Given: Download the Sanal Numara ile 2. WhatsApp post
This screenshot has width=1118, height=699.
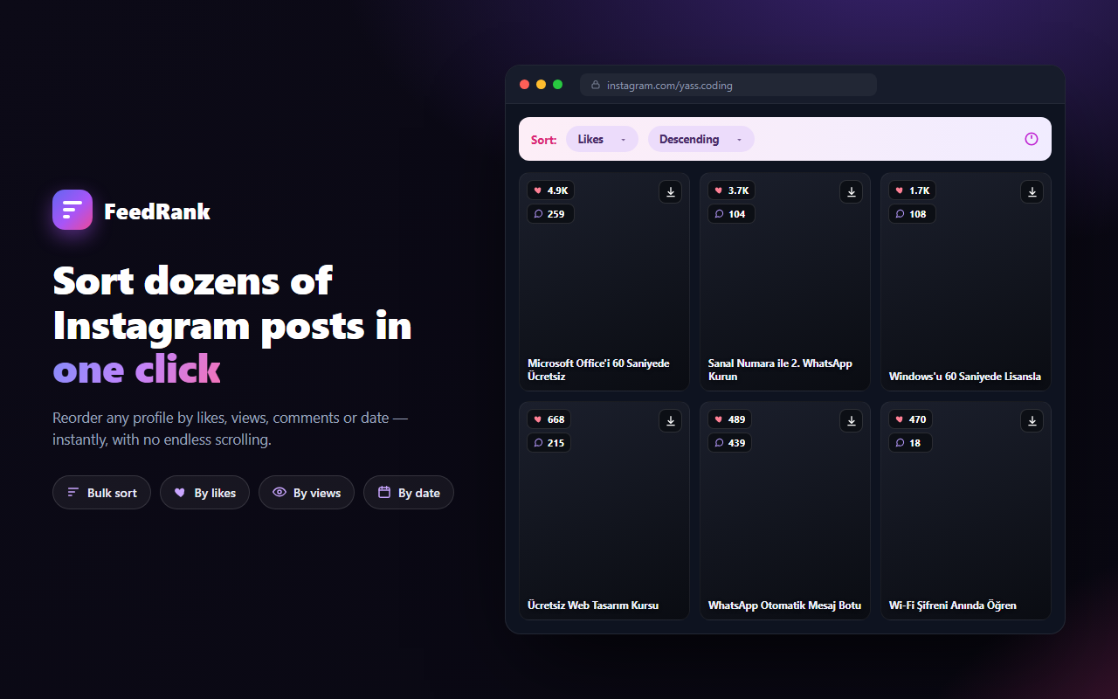Looking at the screenshot, I should click(852, 192).
